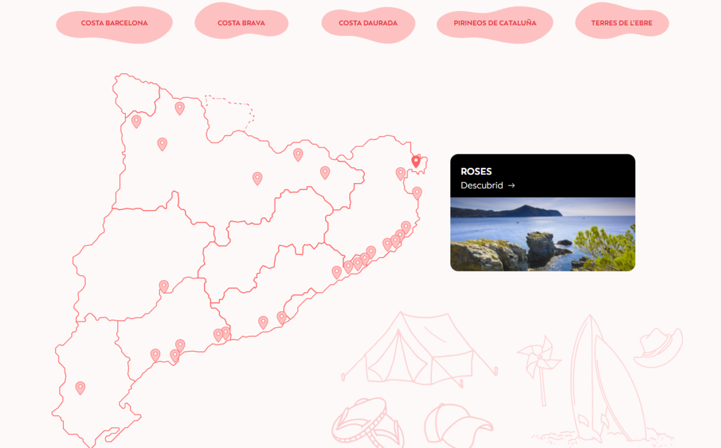The height and width of the screenshot is (448, 721).
Task: Select the northernmost pin on the map
Action: coord(180,108)
